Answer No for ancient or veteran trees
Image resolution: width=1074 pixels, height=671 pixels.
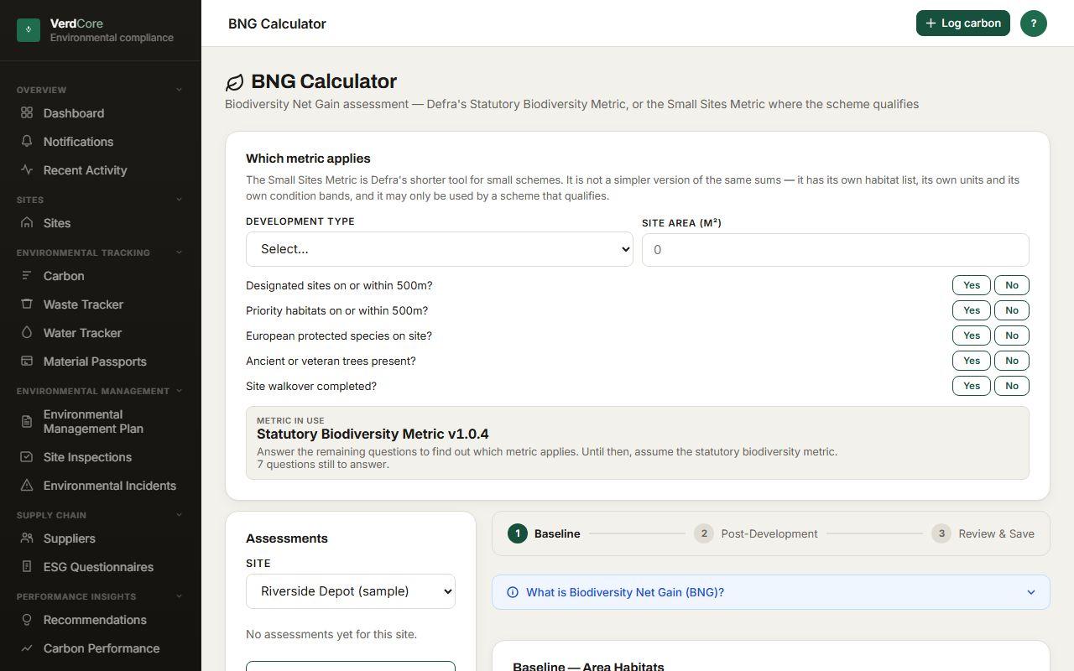[x=1012, y=361]
